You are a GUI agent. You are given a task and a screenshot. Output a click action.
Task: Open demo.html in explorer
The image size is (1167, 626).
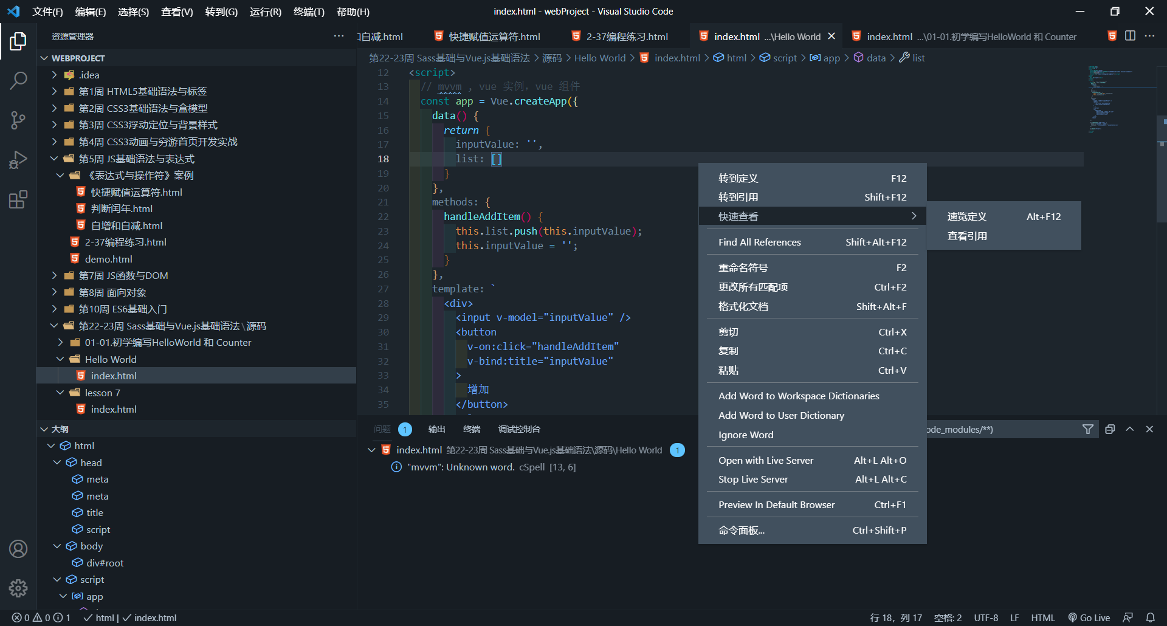[x=108, y=259]
